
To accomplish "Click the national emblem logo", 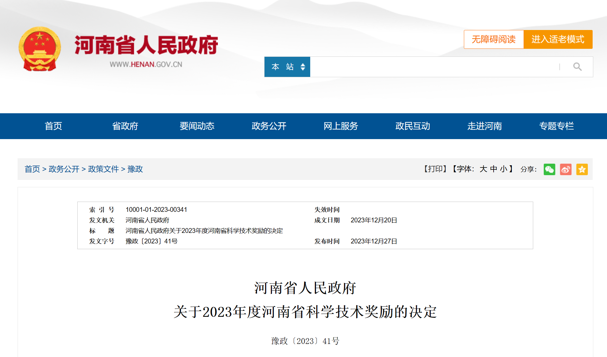I will 40,49.
